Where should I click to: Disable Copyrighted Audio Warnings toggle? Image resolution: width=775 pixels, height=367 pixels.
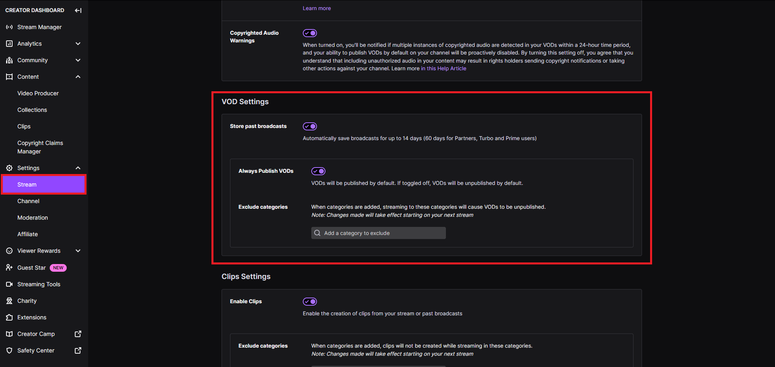tap(310, 33)
